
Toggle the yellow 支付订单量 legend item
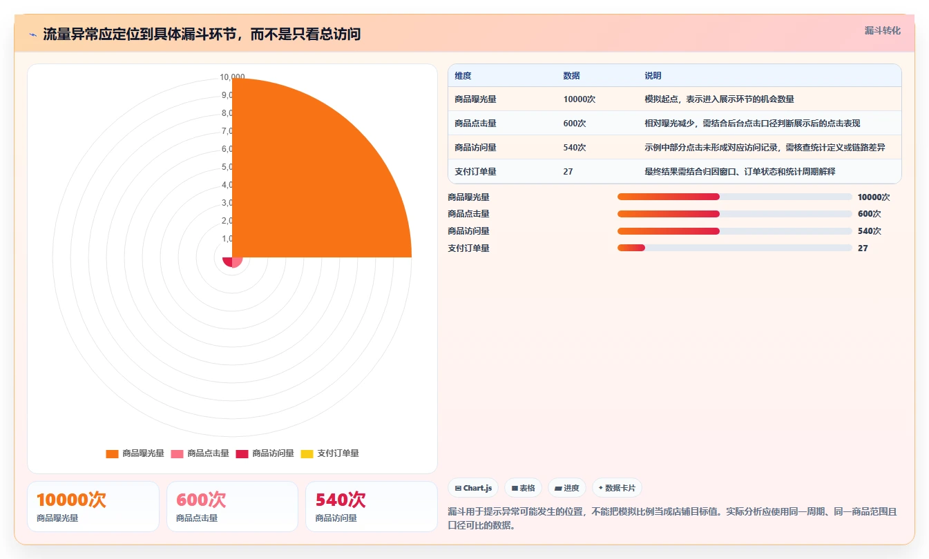329,453
